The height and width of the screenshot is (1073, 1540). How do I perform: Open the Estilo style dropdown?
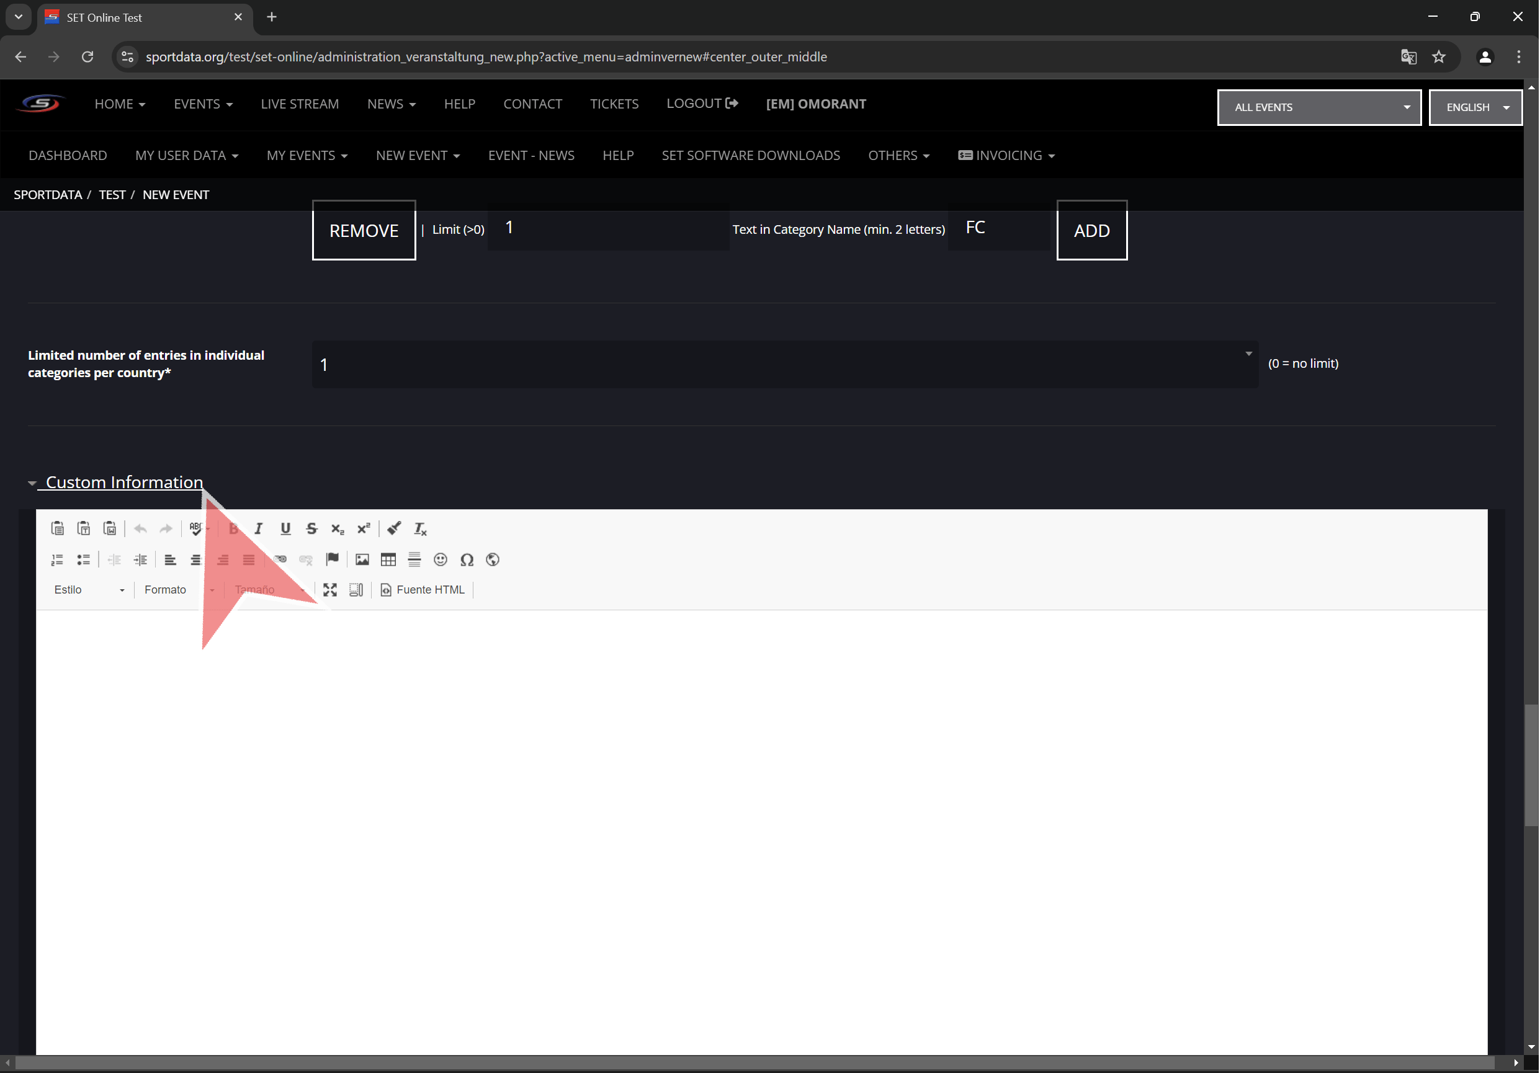pos(89,589)
